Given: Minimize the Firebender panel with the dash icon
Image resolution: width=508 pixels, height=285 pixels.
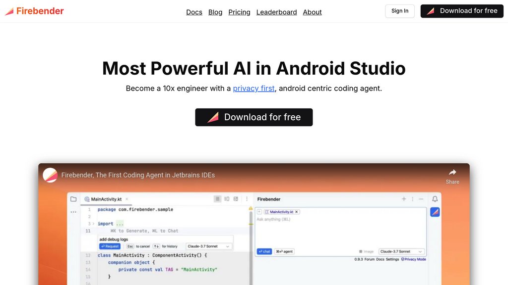Looking at the screenshot, I should point(421,199).
